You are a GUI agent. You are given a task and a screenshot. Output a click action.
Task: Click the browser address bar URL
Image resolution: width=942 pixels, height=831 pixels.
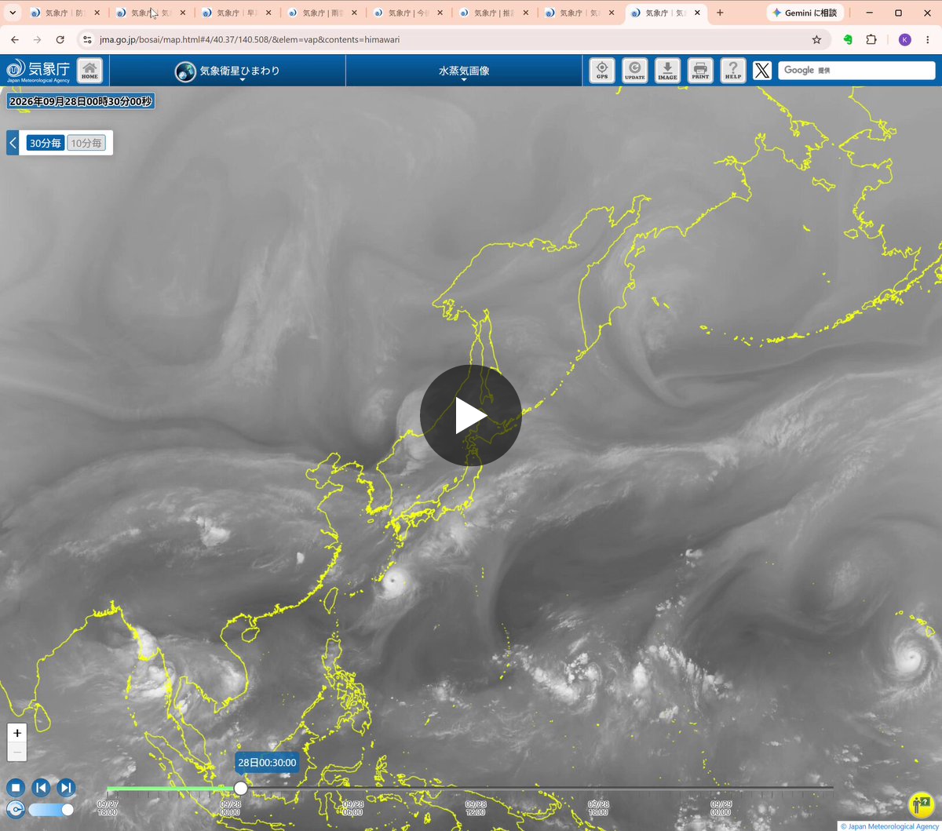click(249, 39)
